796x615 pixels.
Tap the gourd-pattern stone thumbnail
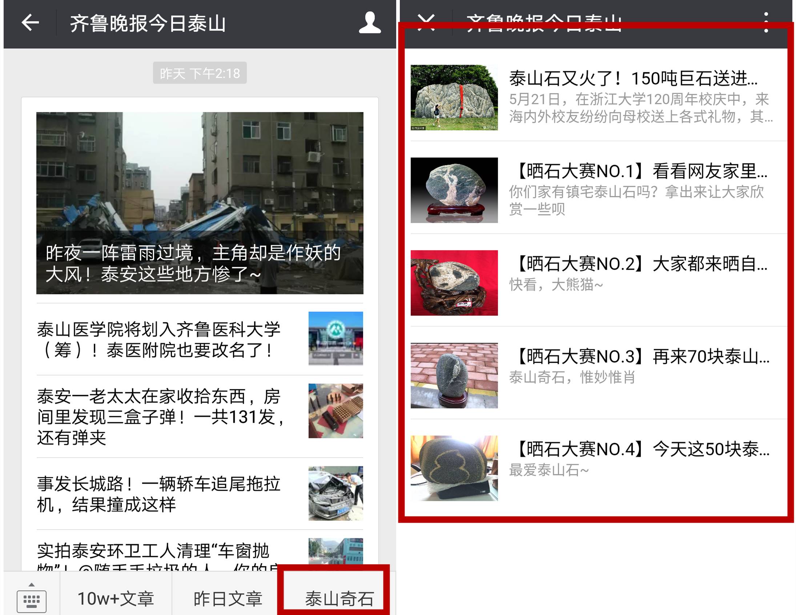point(454,468)
